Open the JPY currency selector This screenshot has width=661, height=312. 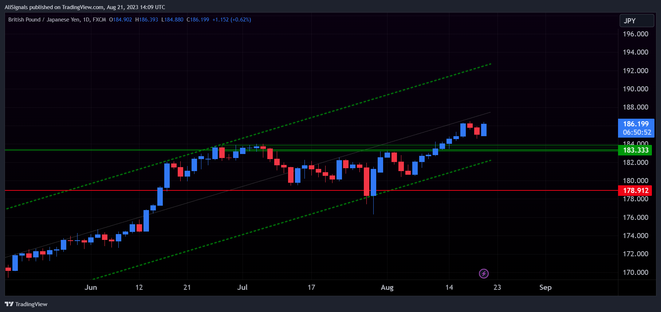(x=637, y=21)
